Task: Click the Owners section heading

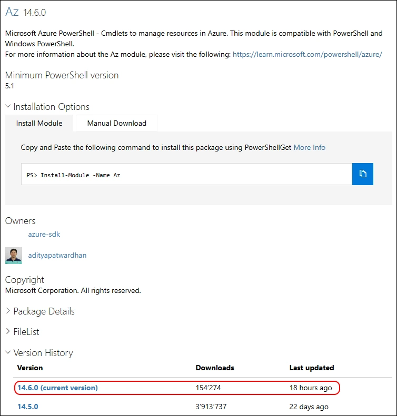Action: point(21,221)
